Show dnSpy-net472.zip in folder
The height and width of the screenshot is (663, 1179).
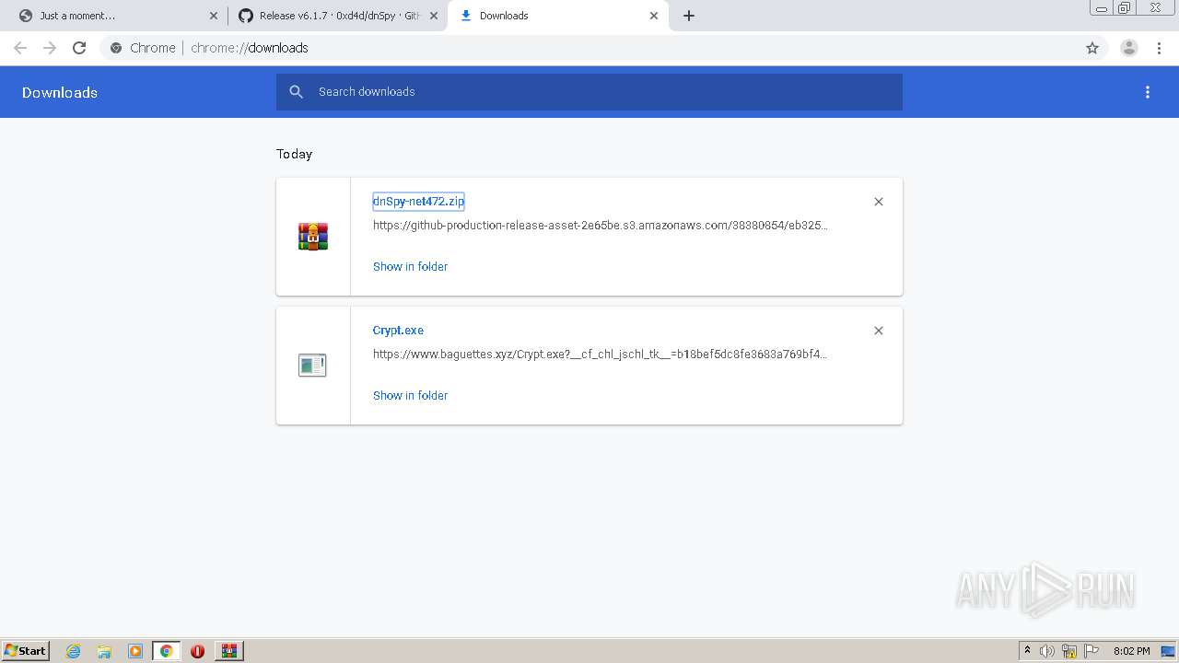click(x=410, y=266)
